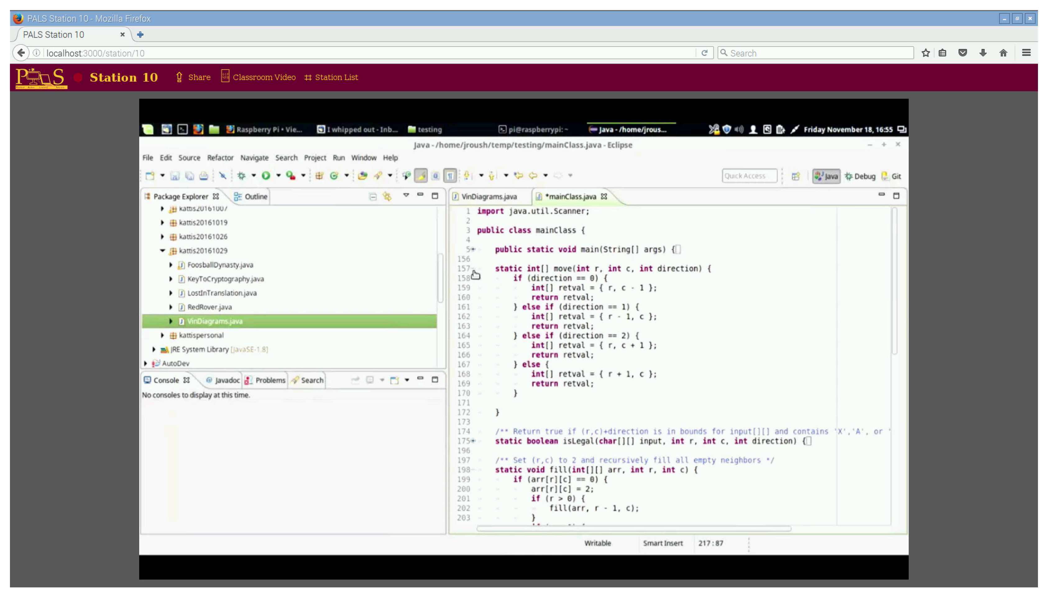Collapse the kattis20161029 package
The image size is (1051, 597).
[163, 251]
